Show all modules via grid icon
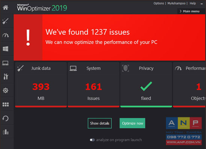Viewport: 206px width, 149px height. point(6,105)
